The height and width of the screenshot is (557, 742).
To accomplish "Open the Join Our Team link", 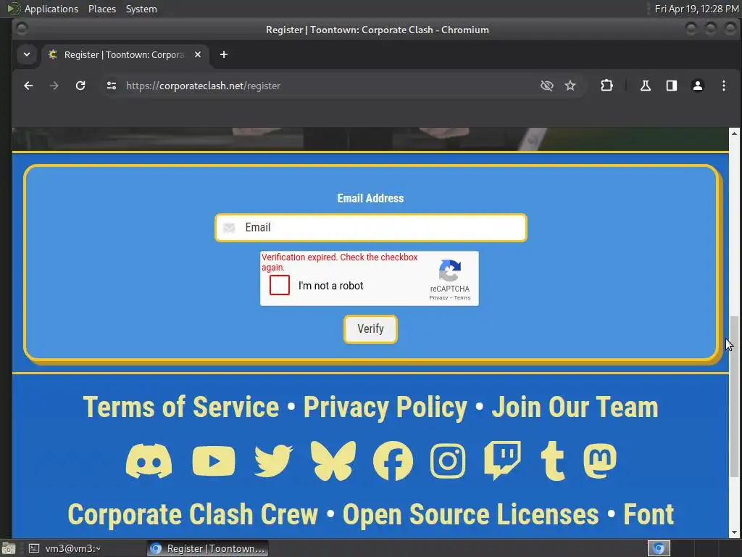I will coord(575,407).
